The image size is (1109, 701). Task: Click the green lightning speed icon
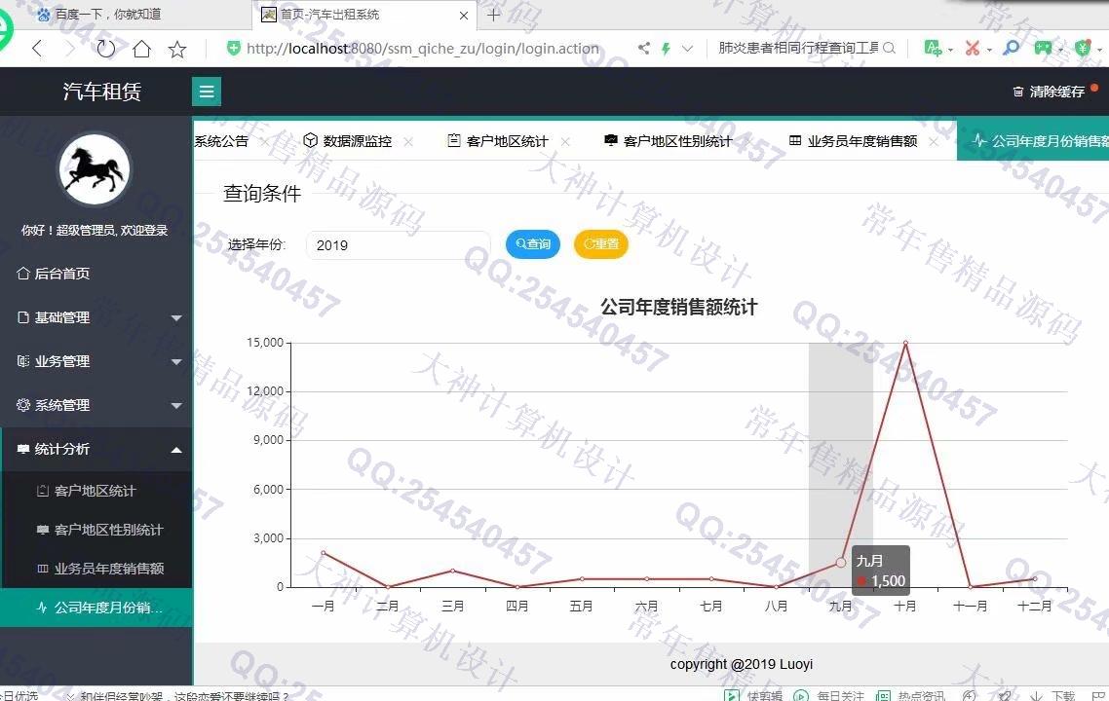(666, 48)
